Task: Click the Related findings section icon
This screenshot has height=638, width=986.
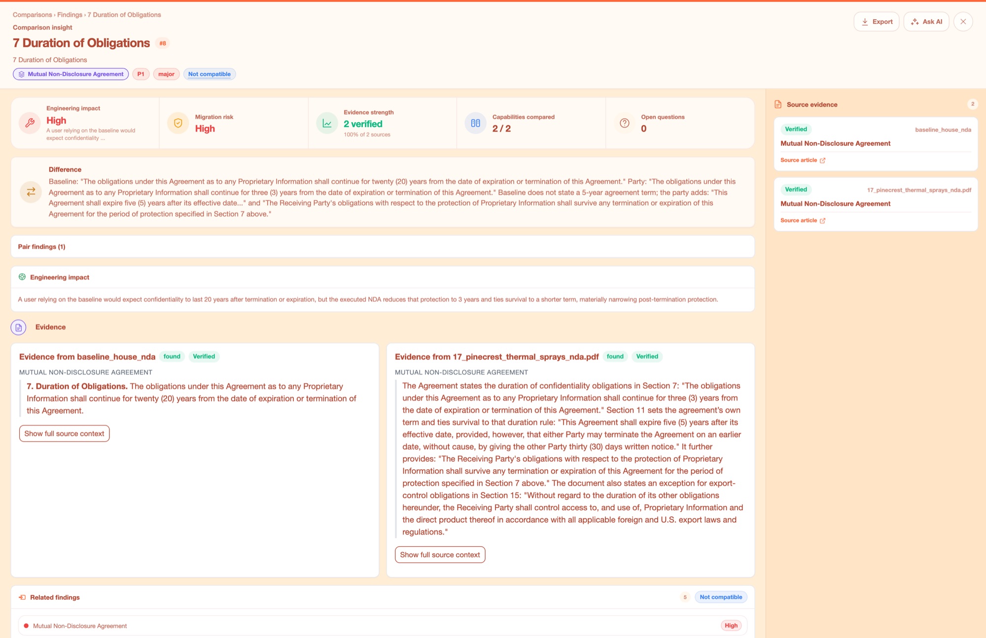Action: 22,597
